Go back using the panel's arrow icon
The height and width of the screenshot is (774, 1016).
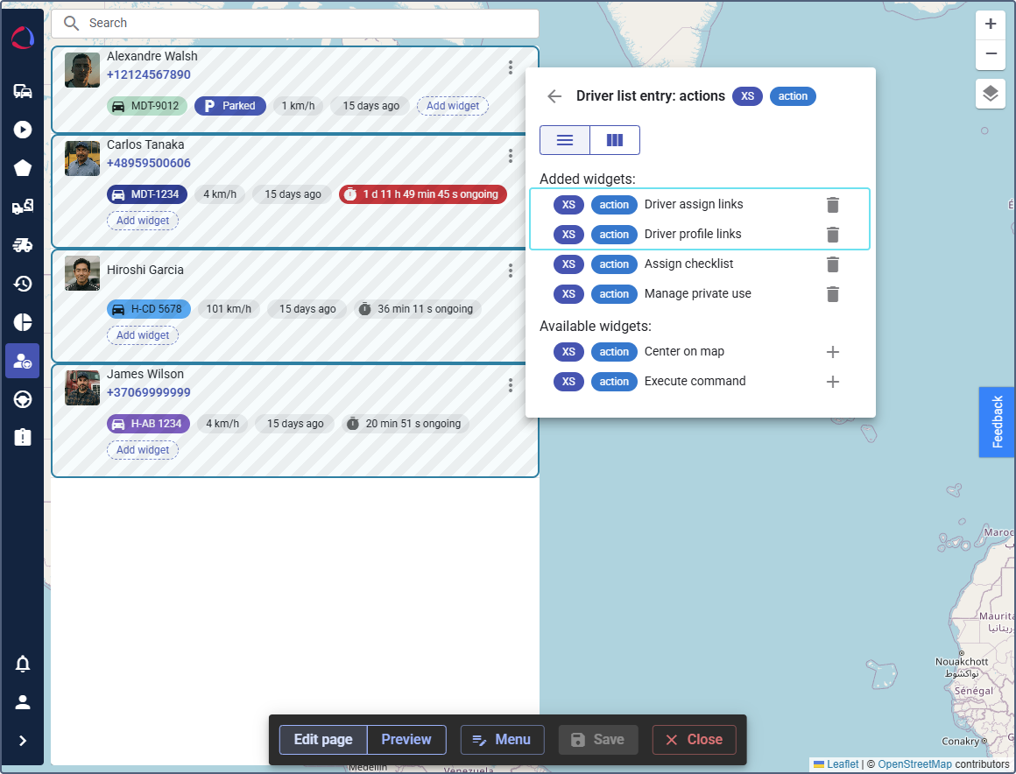click(x=554, y=96)
